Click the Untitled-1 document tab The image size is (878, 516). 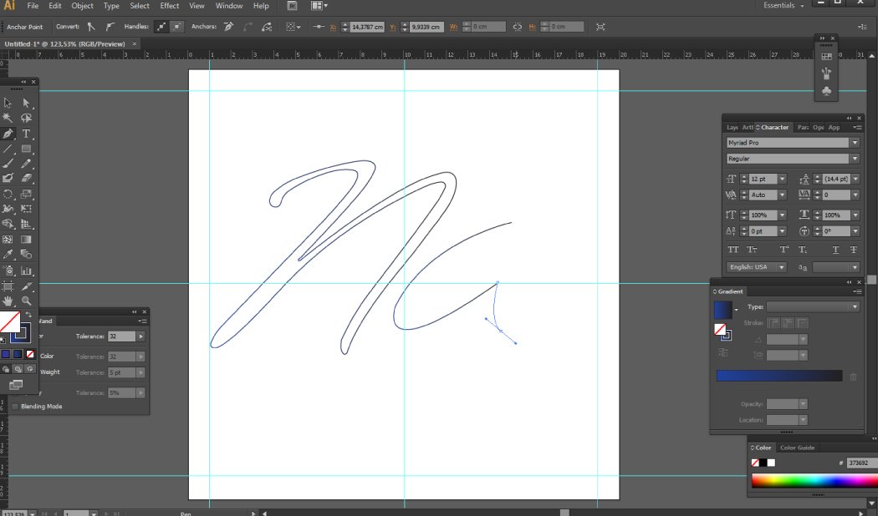[64, 43]
